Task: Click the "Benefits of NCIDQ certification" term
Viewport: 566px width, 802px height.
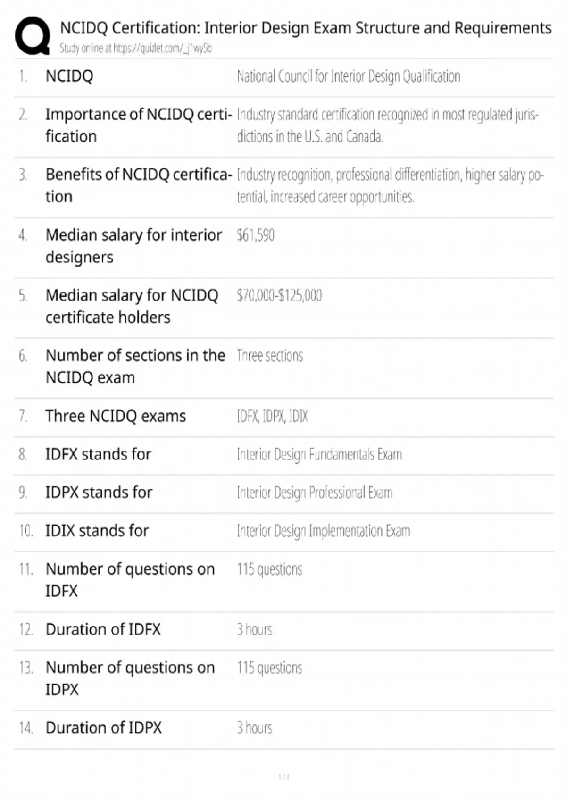Action: [x=138, y=185]
